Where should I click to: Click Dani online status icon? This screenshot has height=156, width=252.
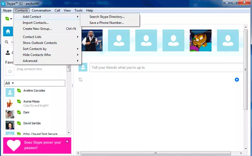click(19, 113)
